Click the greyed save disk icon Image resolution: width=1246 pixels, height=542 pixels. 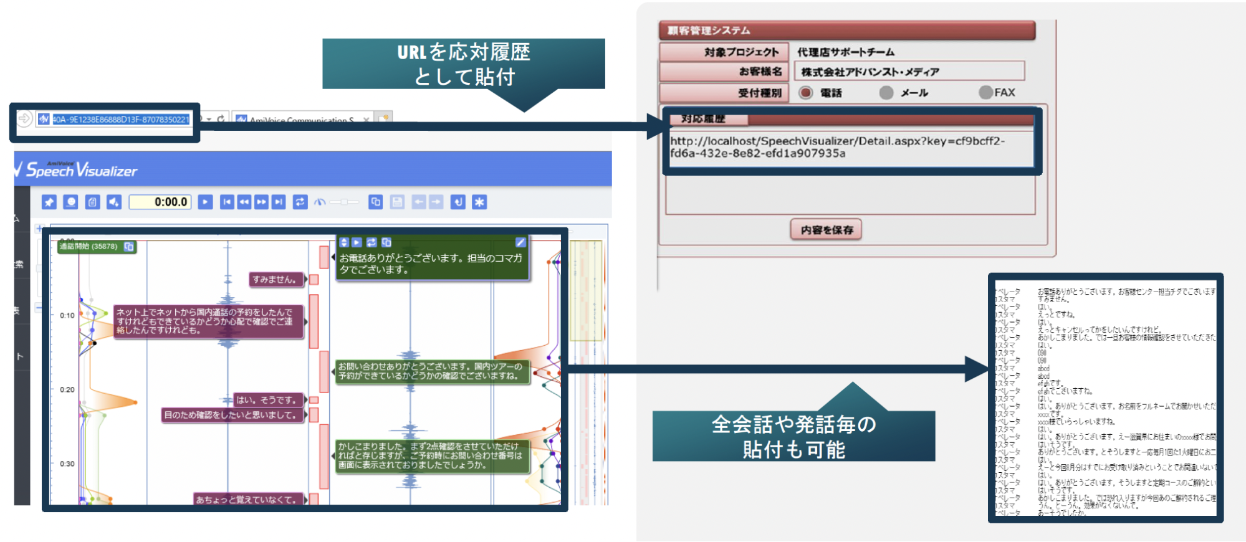(x=397, y=202)
